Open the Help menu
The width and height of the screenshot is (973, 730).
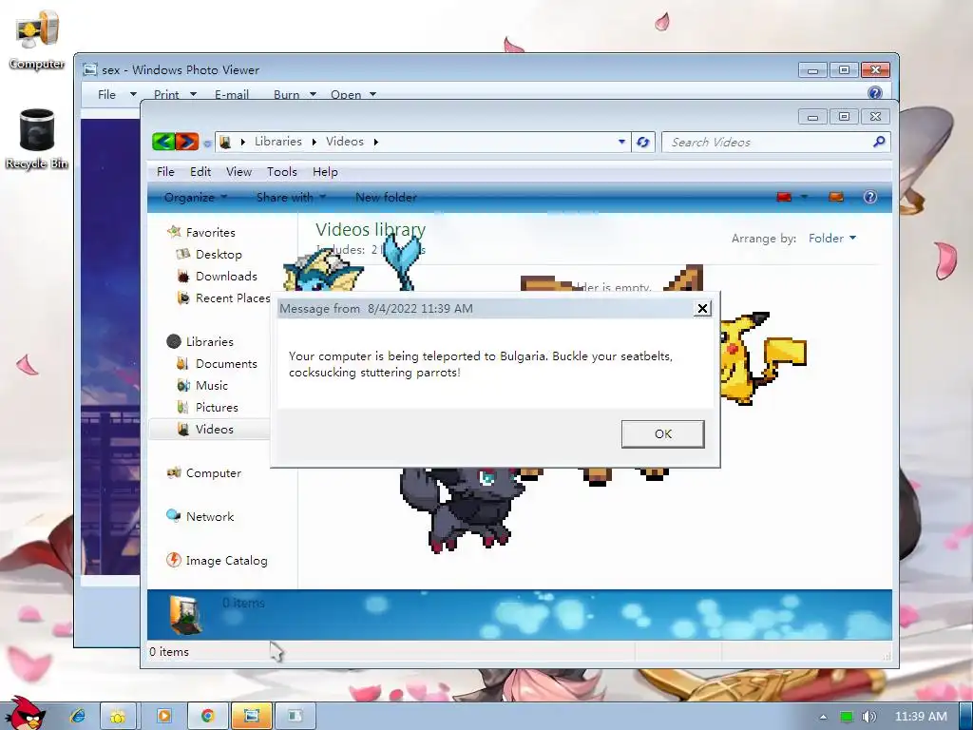[x=325, y=172]
